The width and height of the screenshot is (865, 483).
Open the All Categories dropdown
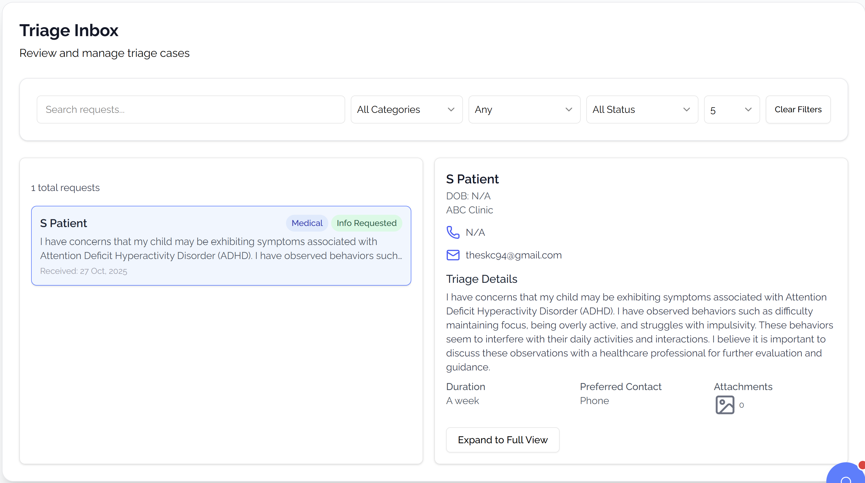406,110
